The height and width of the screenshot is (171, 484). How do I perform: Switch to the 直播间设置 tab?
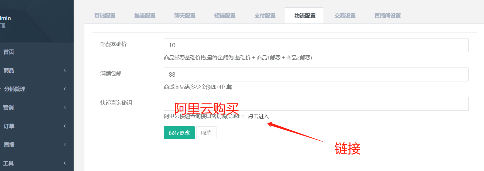pyautogui.click(x=387, y=16)
